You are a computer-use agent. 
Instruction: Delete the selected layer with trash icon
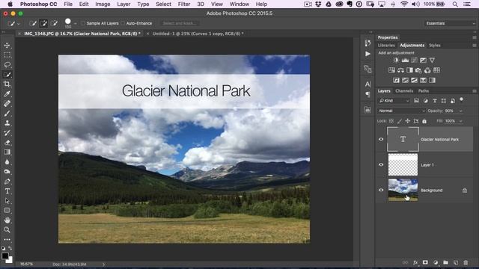(x=466, y=262)
